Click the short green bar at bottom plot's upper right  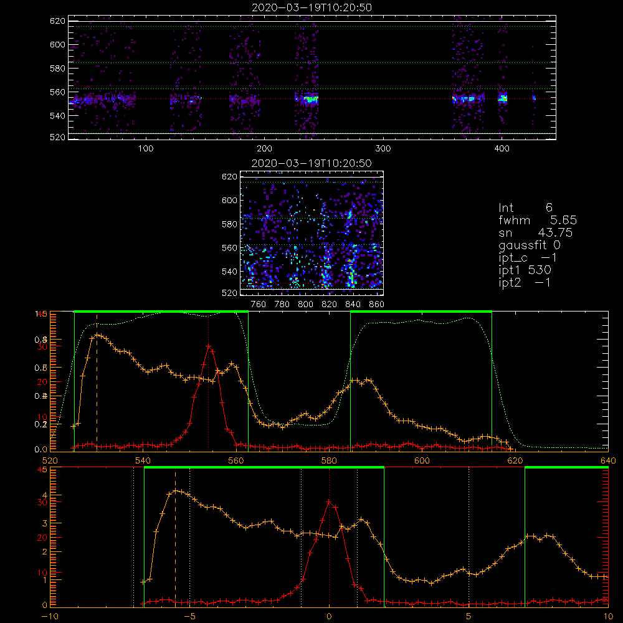pyautogui.click(x=566, y=468)
